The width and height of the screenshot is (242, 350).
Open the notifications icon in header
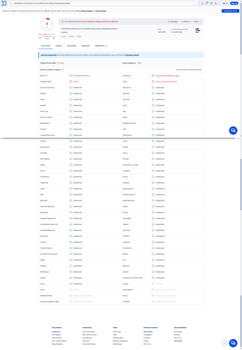(207, 3)
